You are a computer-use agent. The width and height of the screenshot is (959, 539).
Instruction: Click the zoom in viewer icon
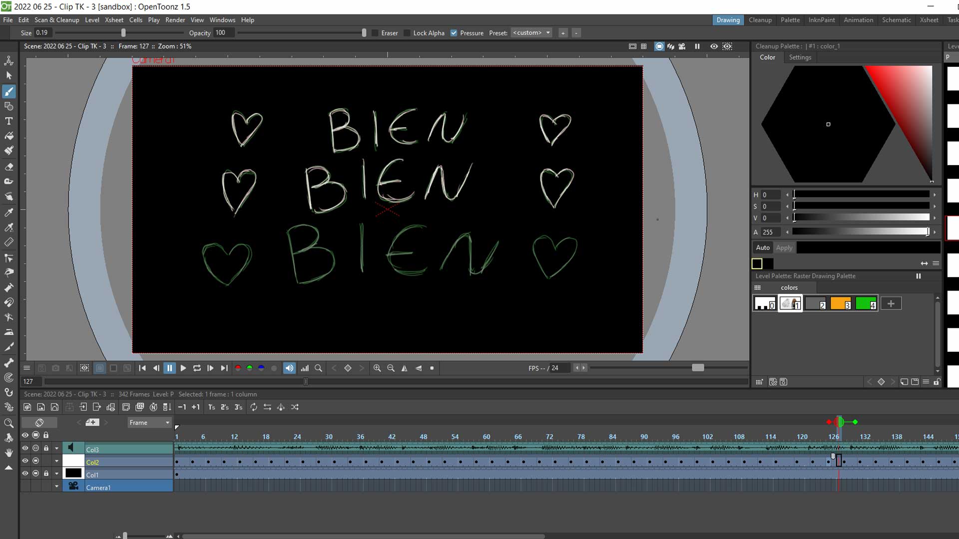point(377,368)
